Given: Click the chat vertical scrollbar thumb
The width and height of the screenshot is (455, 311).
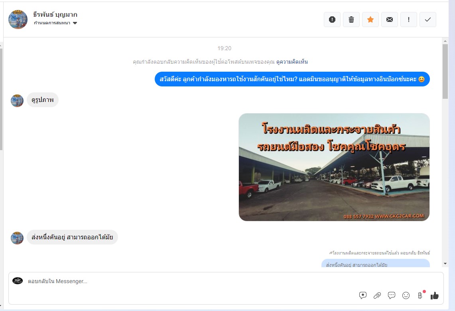Looking at the screenshot, I should coord(445,71).
